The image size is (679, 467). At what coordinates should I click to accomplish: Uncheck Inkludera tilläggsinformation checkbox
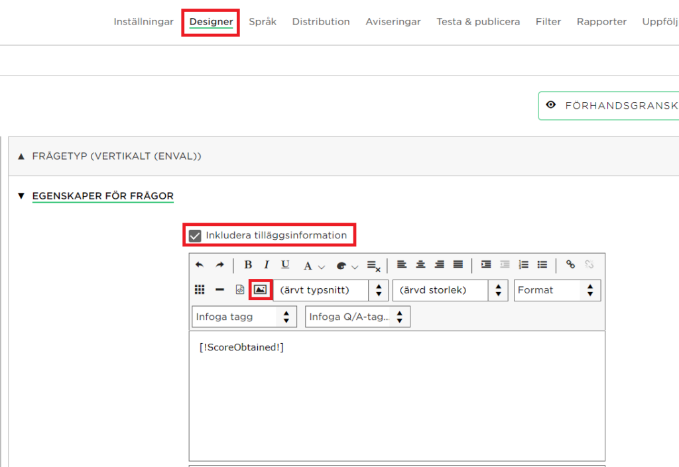tap(195, 235)
